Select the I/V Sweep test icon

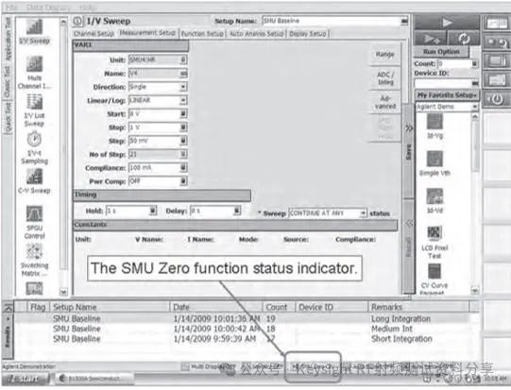coord(35,27)
